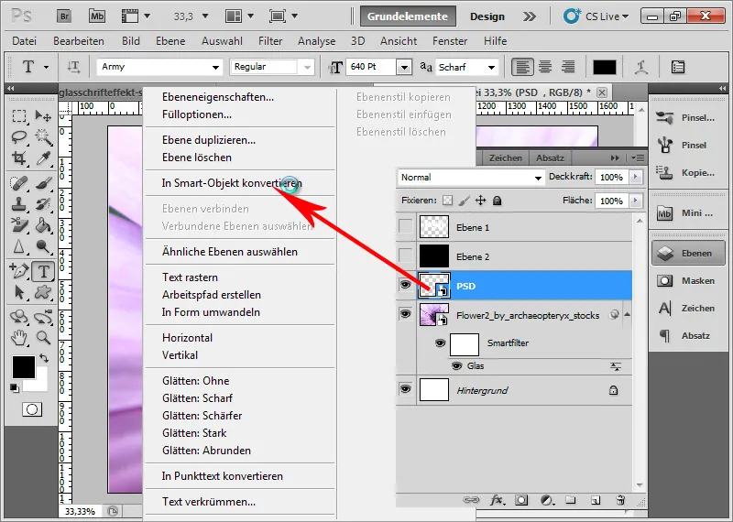The image size is (733, 522).
Task: Choose In Smart-Objekt konvertieren
Action: (232, 183)
